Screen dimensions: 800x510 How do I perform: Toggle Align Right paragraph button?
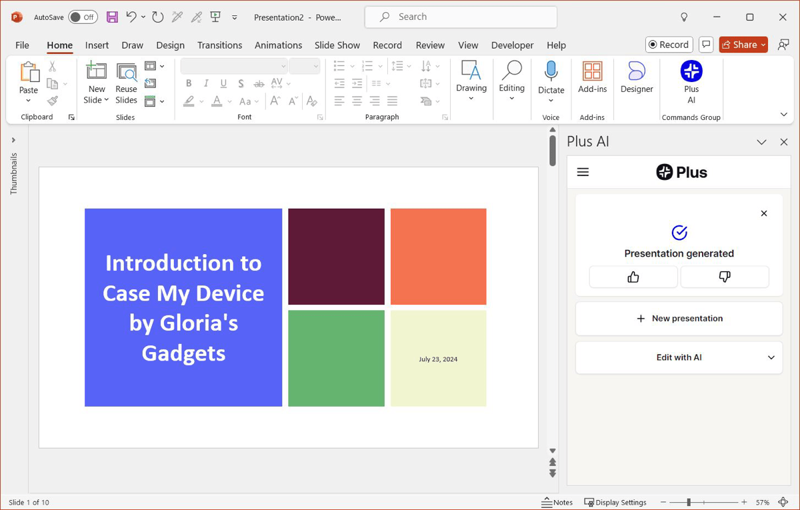375,101
